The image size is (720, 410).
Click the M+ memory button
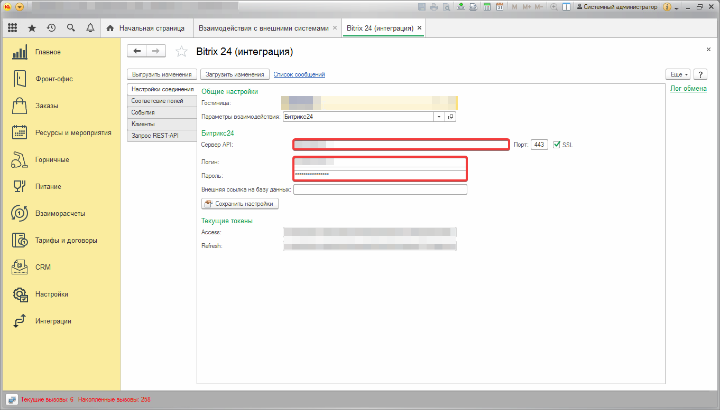pyautogui.click(x=527, y=7)
